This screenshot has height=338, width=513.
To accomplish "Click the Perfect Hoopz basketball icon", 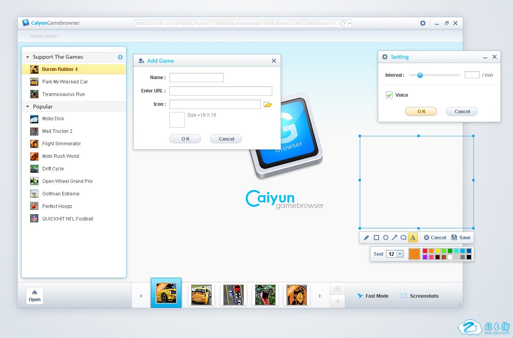I will (x=34, y=206).
